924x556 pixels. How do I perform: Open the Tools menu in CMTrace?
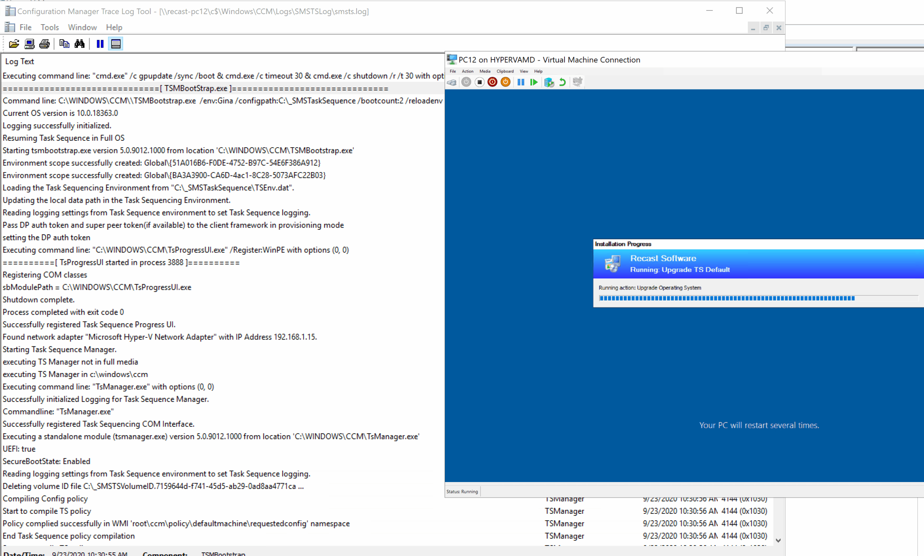pos(50,27)
